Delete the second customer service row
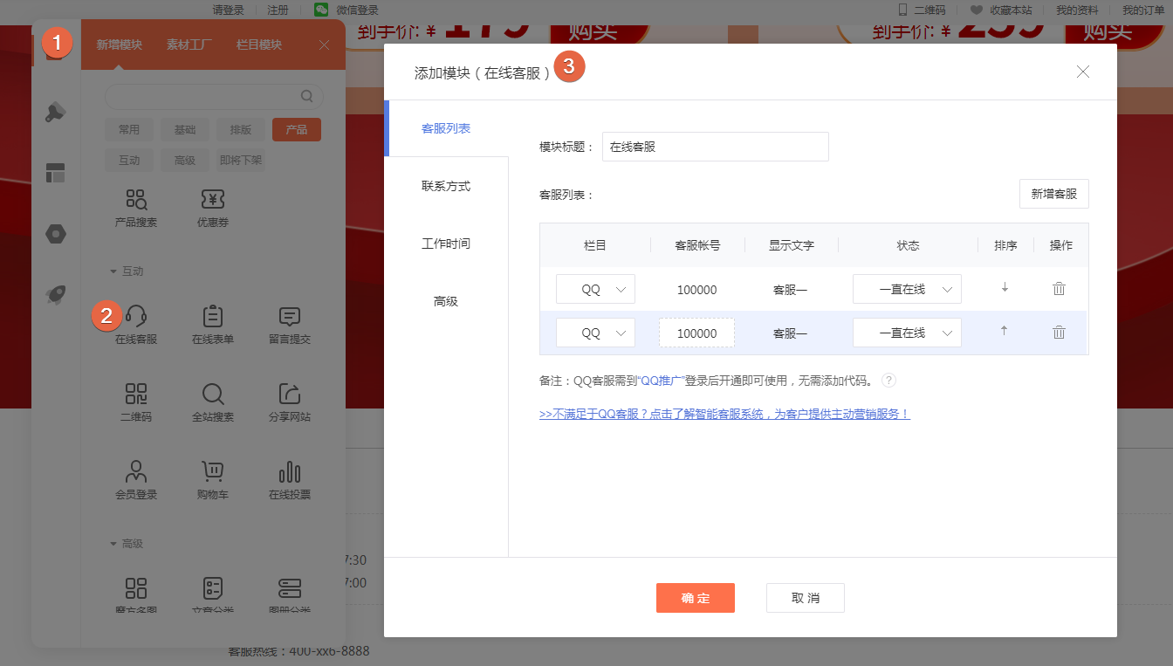This screenshot has height=666, width=1173. pyautogui.click(x=1059, y=332)
